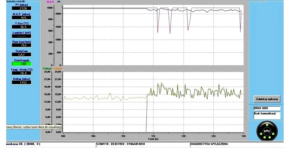Click the green TONInjG legend label

[x=47, y=69]
